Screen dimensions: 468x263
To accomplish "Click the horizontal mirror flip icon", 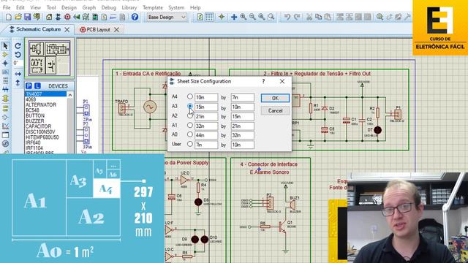I will (18, 74).
